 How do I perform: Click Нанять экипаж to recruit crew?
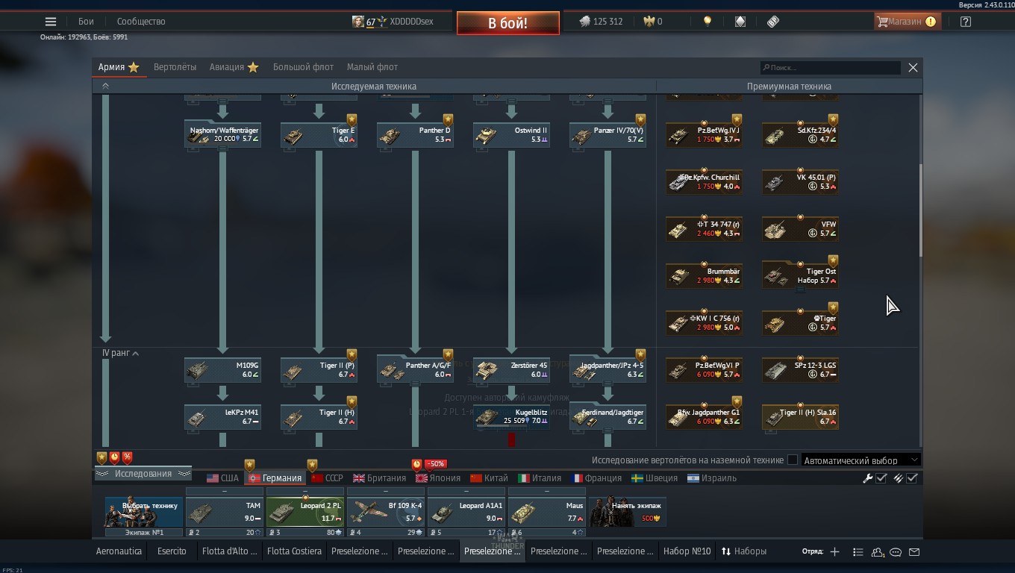pos(628,513)
